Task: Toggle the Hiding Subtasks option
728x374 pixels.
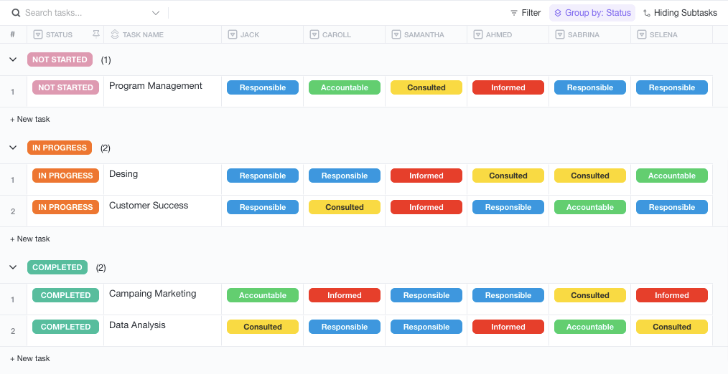Action: click(x=680, y=13)
